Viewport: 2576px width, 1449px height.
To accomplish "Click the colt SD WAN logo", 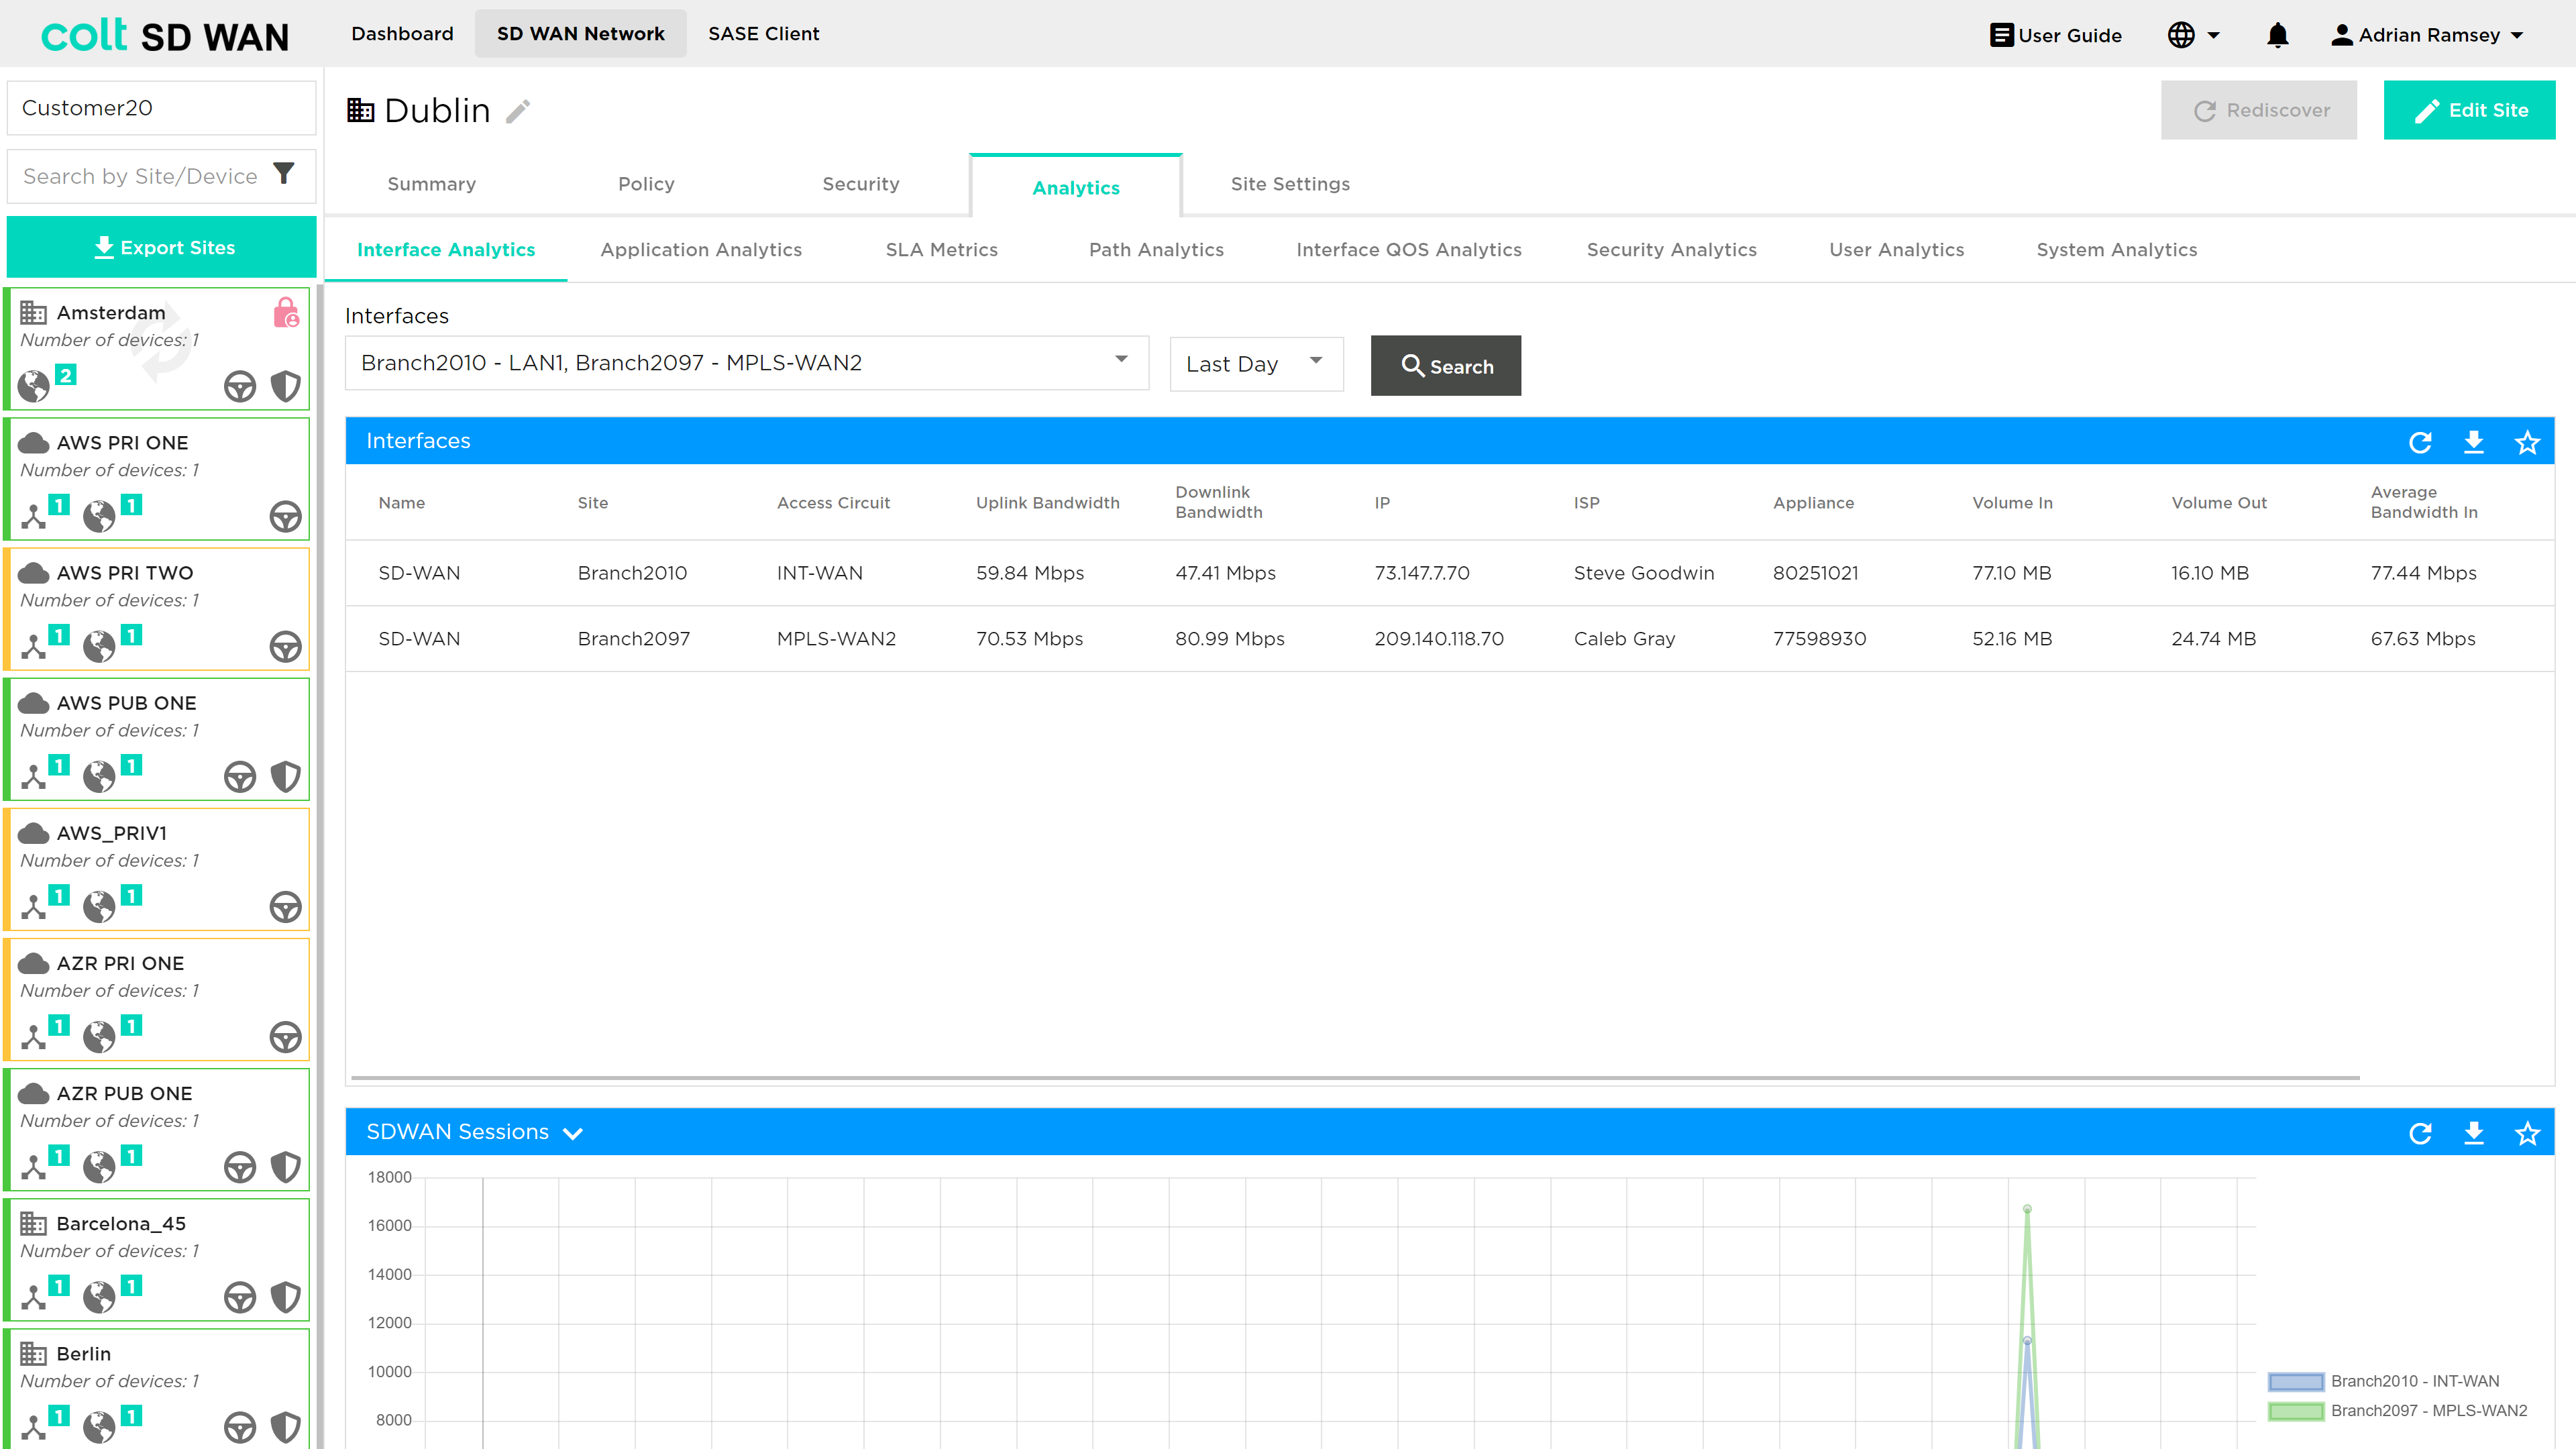I will [x=165, y=36].
